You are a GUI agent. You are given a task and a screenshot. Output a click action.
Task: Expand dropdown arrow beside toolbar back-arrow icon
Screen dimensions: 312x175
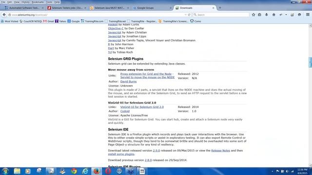pos(286,15)
